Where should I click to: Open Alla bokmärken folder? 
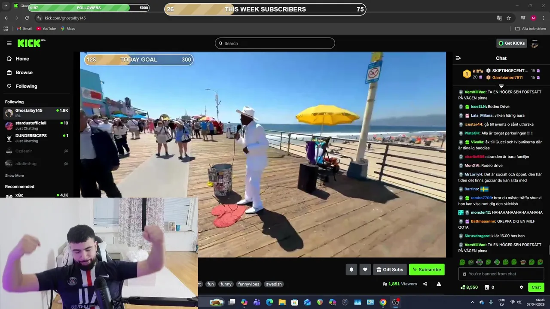click(531, 29)
